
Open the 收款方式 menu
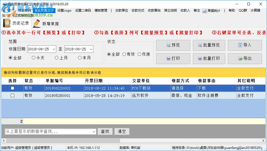[x=138, y=11]
